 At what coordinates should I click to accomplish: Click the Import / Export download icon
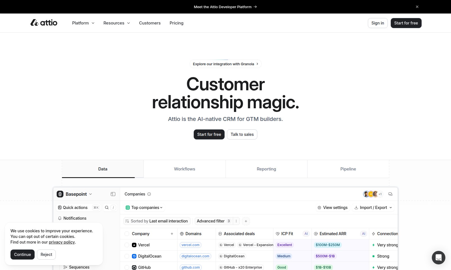tap(356, 208)
